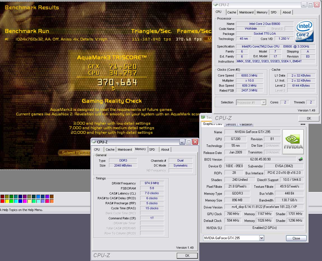Viewport: 322px width, 261px height.
Task: Pick the cyan palette swatch
Action: click(x=16, y=201)
